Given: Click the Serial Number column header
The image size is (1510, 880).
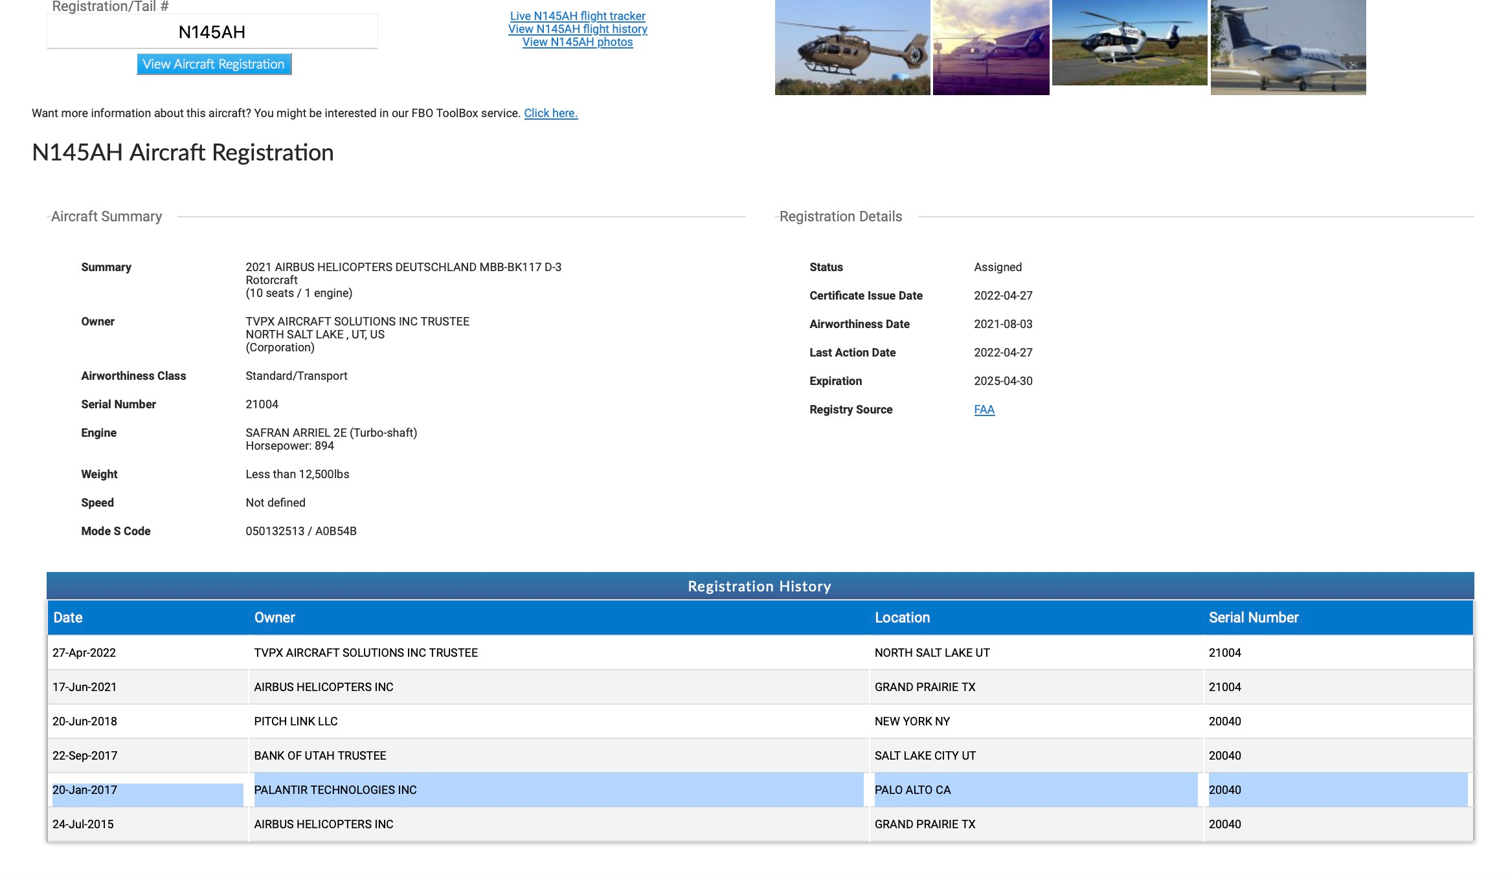Looking at the screenshot, I should tap(1253, 617).
